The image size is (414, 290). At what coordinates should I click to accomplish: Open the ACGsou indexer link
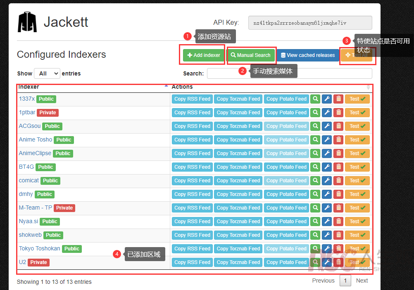tap(30, 126)
